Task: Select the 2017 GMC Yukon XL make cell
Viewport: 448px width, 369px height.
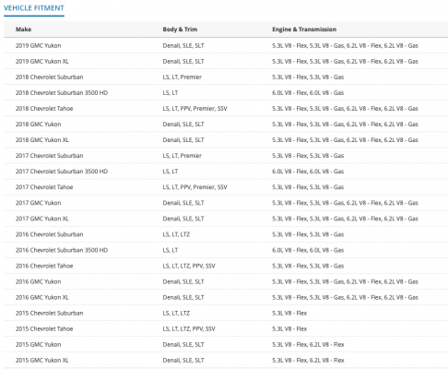Action: (x=42, y=219)
